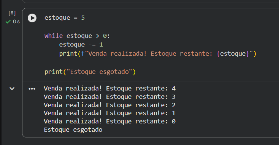Click the '0 s' execution time label

point(16,22)
